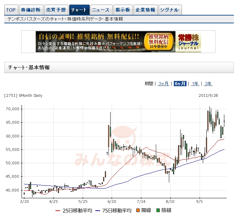Select the highlighted 6ヶ月 period
The width and height of the screenshot is (236, 217).
pyautogui.click(x=180, y=84)
